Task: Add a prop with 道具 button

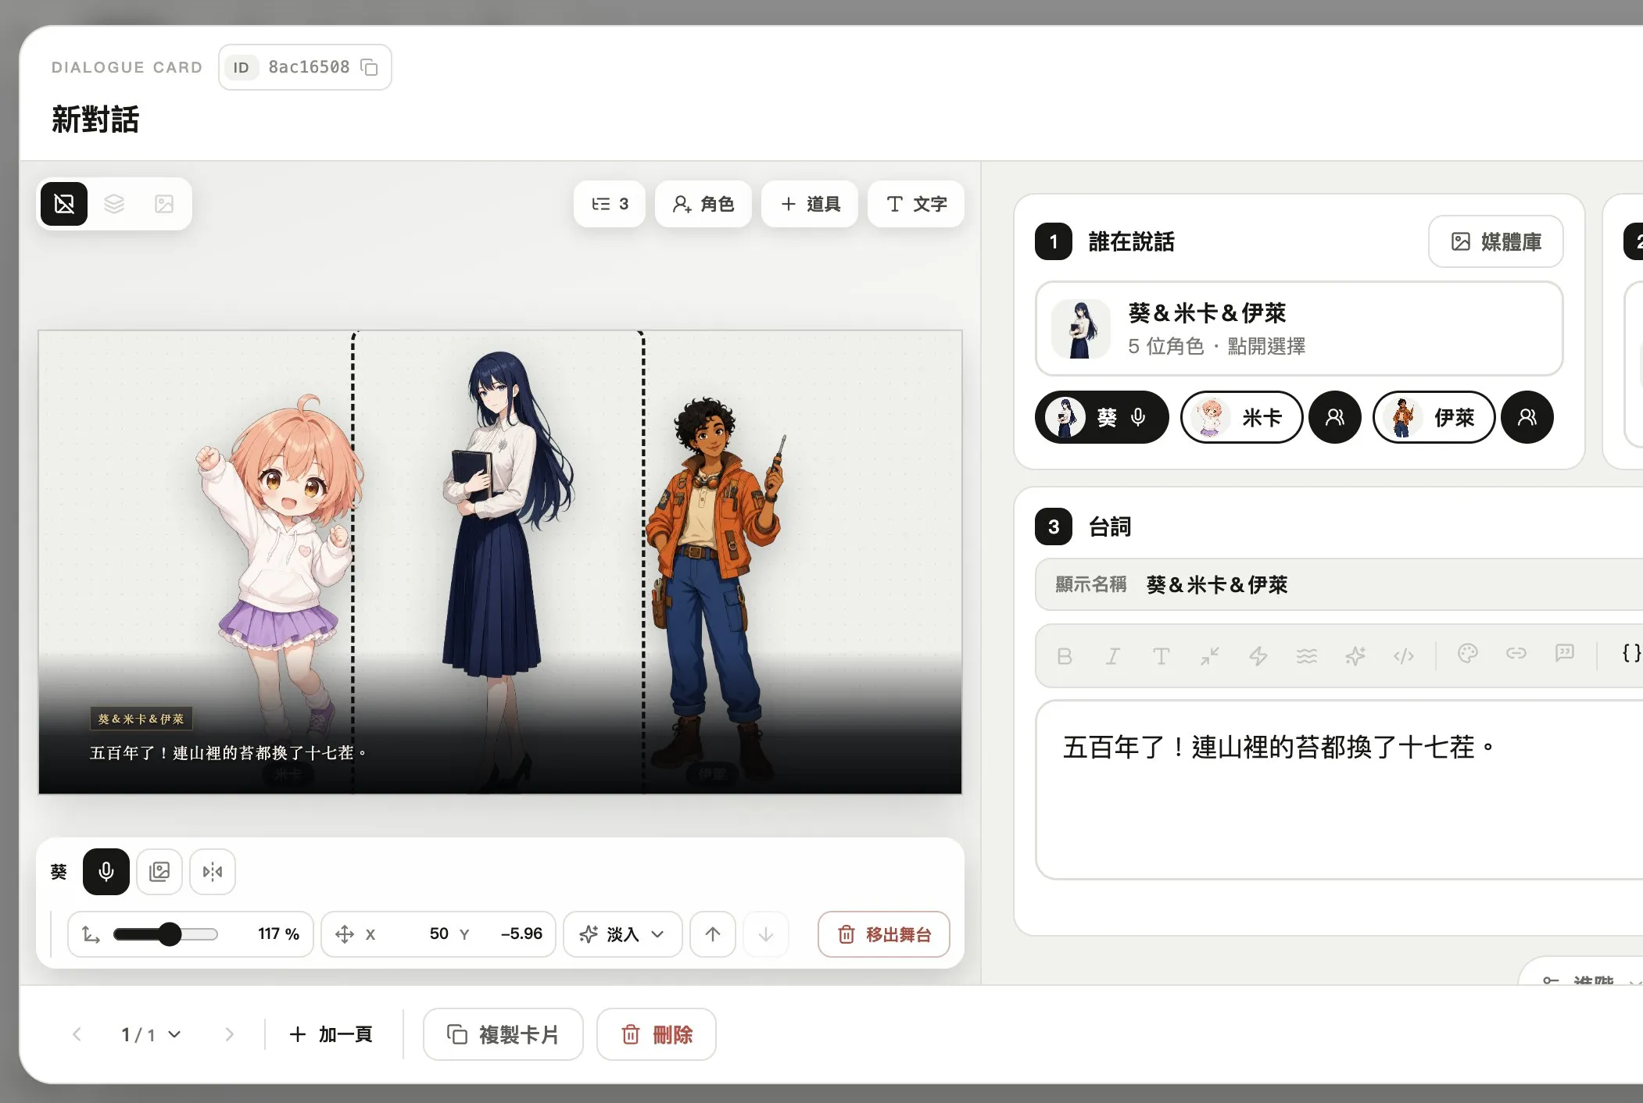Action: [810, 204]
